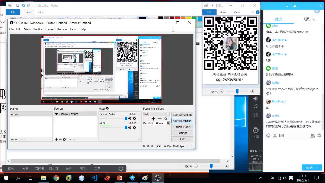Open send options arrow beside 发送
This screenshot has width=325, height=183.
coord(319,167)
